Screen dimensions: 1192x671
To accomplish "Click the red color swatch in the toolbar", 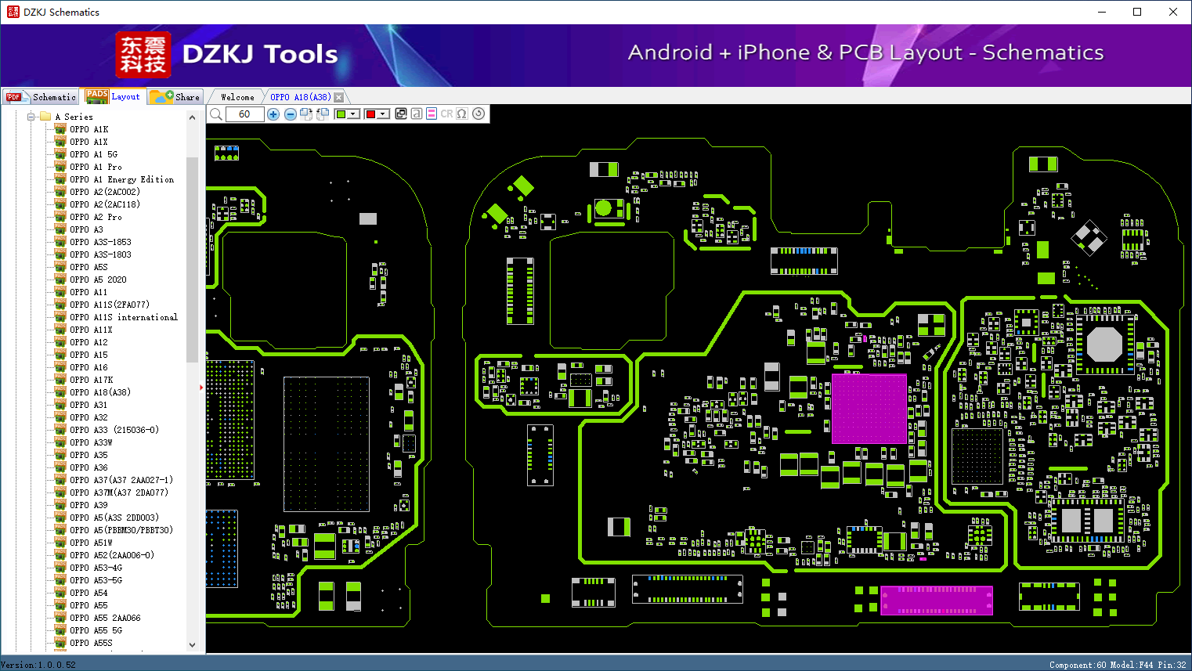I will click(x=370, y=114).
